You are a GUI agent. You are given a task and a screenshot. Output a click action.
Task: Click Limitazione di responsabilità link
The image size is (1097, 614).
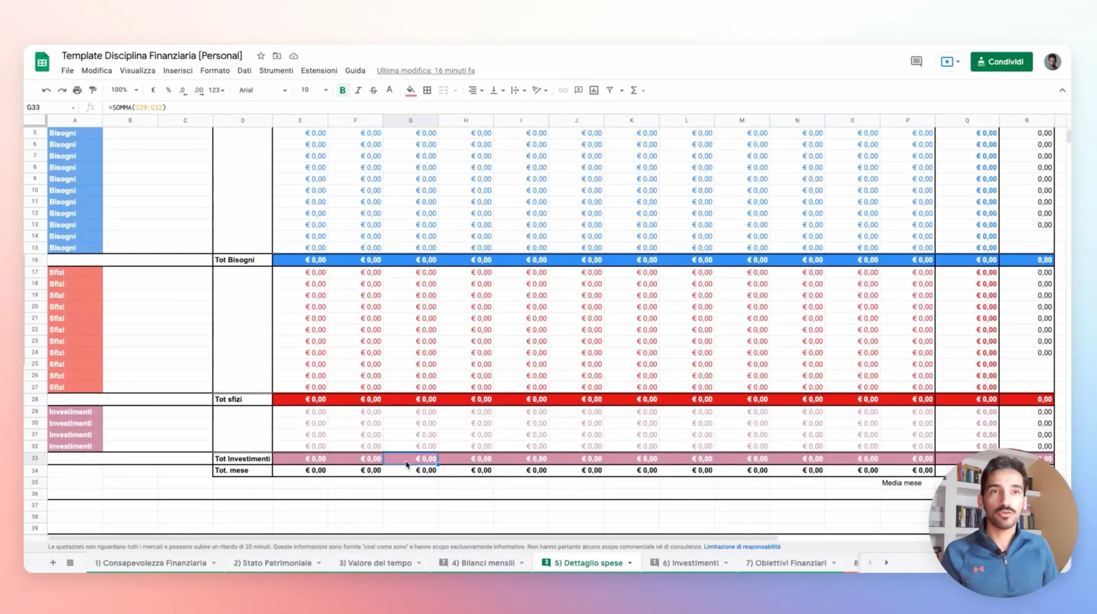[x=742, y=547]
